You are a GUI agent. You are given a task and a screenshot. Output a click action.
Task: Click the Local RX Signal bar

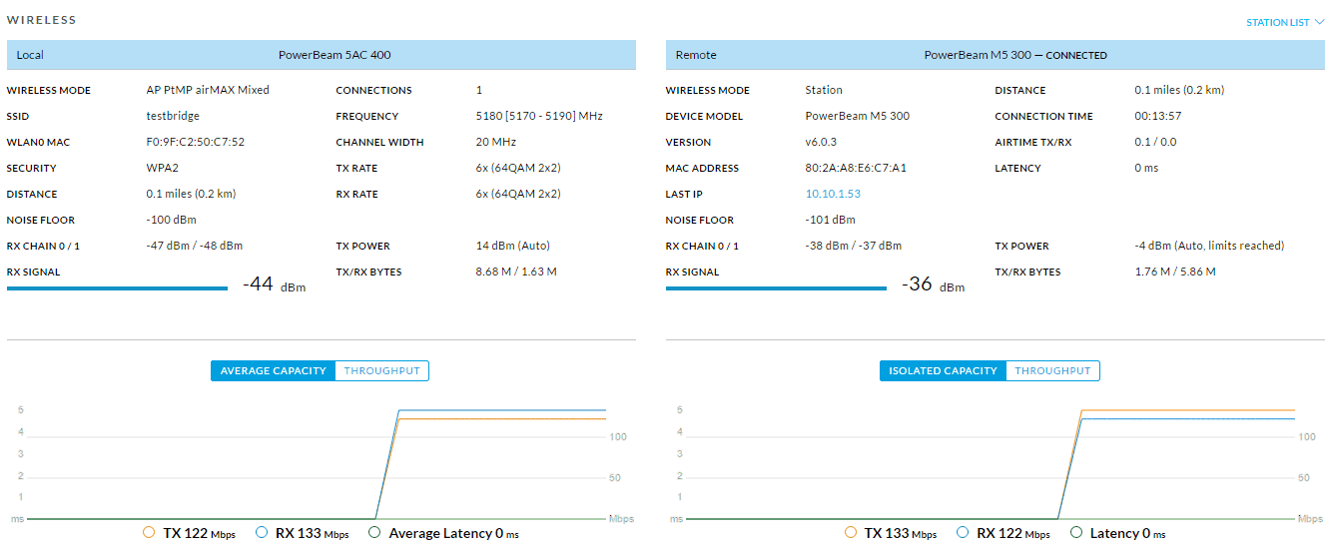tap(117, 288)
